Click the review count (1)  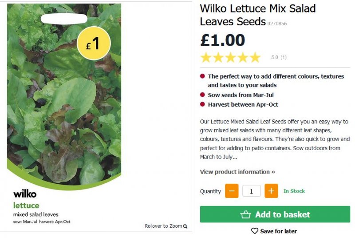click(x=284, y=58)
